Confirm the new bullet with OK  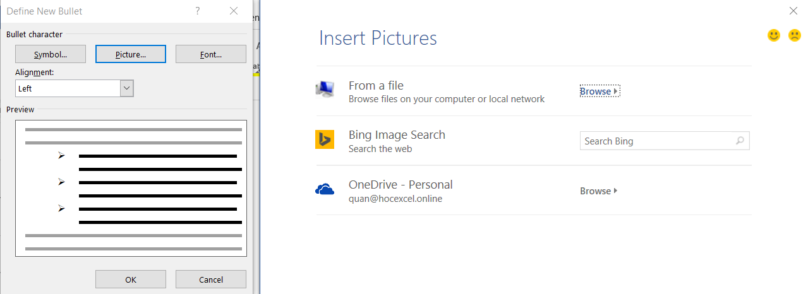click(x=131, y=279)
